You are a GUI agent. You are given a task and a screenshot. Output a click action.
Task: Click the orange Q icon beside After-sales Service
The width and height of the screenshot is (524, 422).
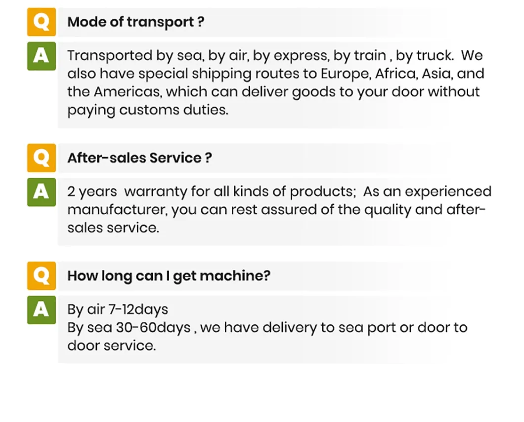(x=42, y=158)
